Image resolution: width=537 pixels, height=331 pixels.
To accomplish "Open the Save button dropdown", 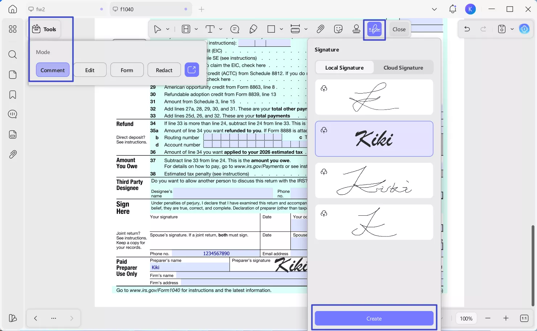I will coord(512,29).
